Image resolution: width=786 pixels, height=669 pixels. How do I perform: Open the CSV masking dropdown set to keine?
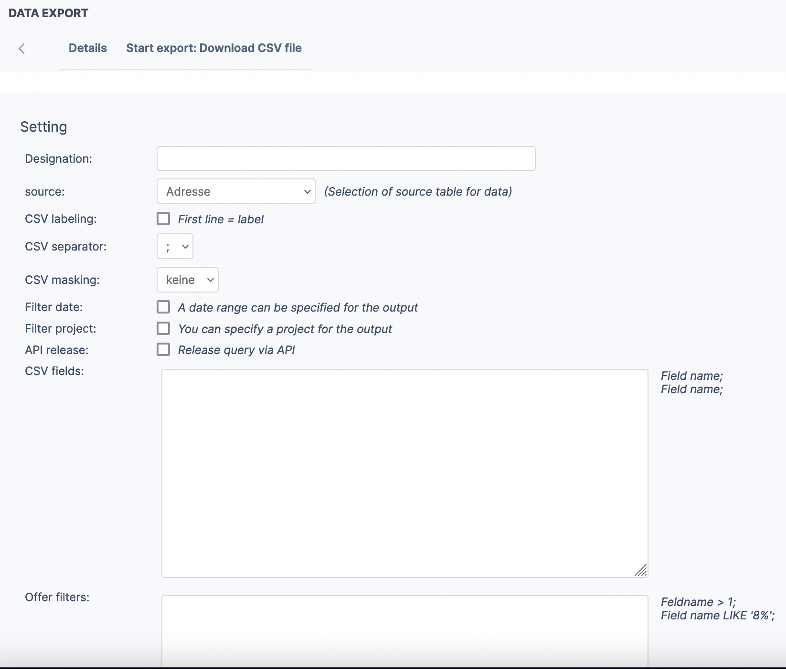click(187, 280)
